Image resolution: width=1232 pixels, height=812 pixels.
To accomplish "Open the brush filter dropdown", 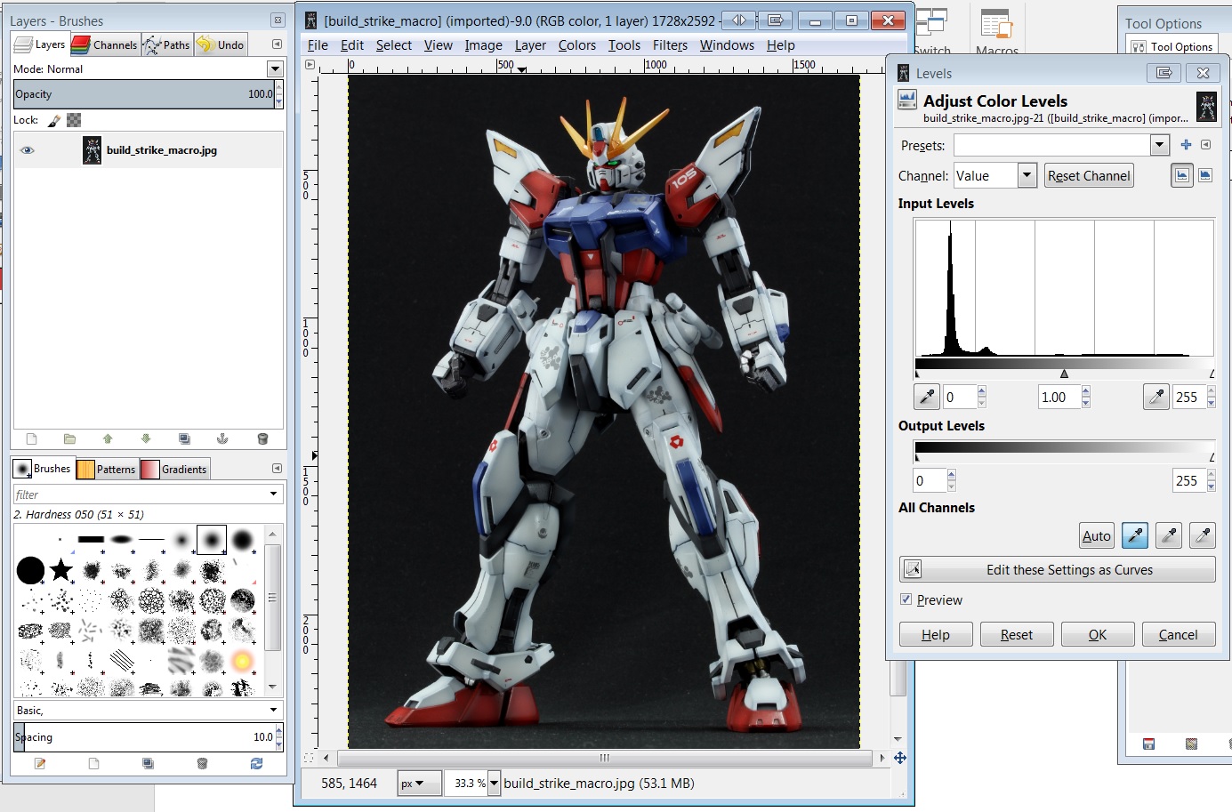I will point(273,494).
